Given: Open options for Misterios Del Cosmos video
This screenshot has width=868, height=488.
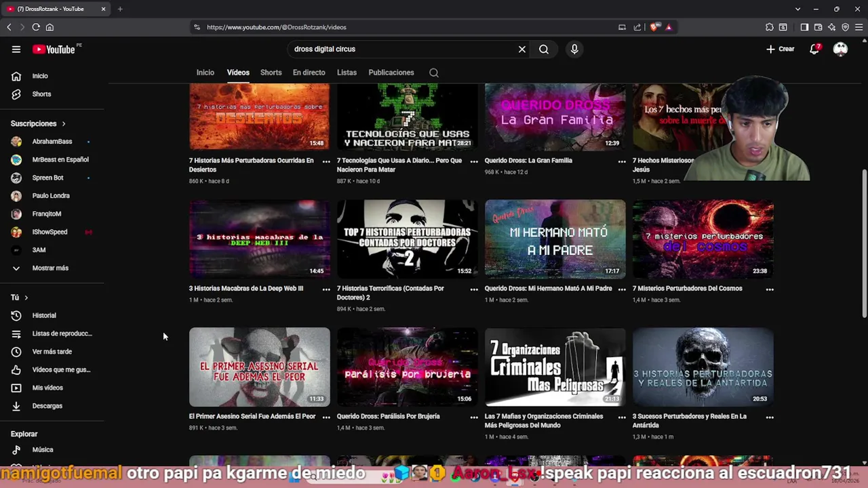Looking at the screenshot, I should pos(770,289).
